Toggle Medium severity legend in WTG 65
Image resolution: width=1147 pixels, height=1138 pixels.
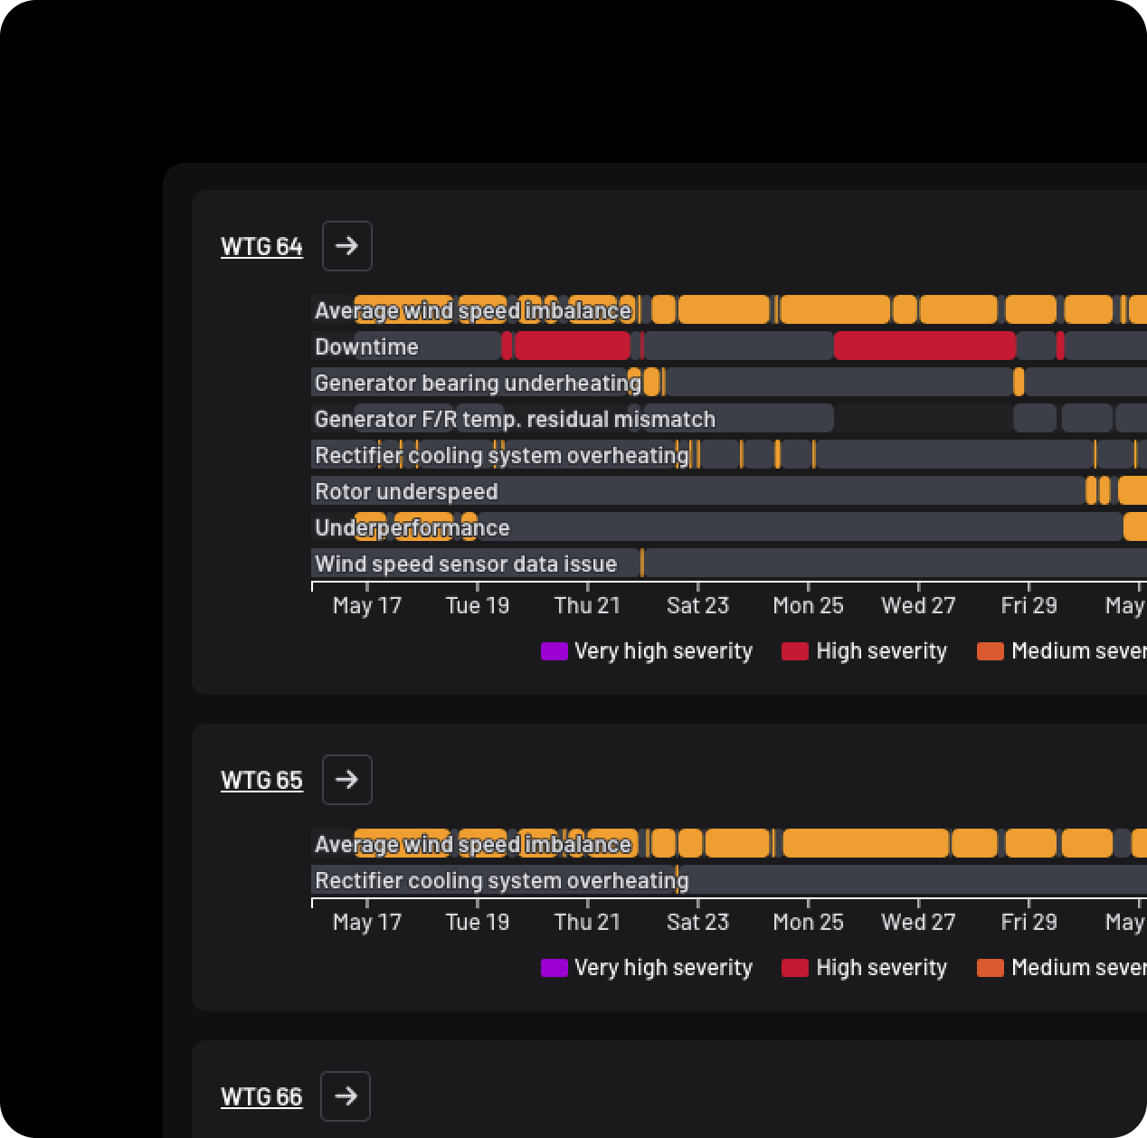click(x=1062, y=968)
